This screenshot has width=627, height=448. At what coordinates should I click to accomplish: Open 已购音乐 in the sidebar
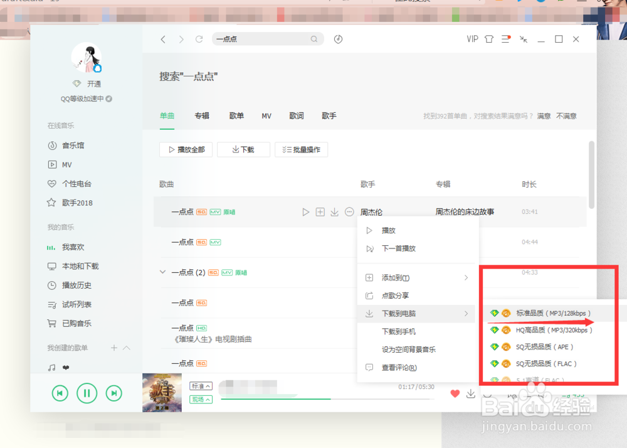pos(70,323)
